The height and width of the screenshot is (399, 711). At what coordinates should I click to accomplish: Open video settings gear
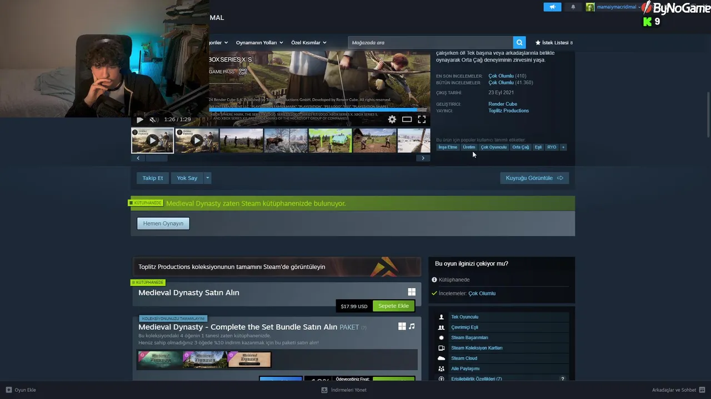click(x=392, y=119)
